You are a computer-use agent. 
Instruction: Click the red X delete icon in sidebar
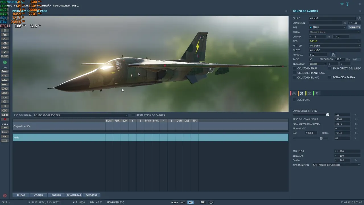tap(5, 119)
